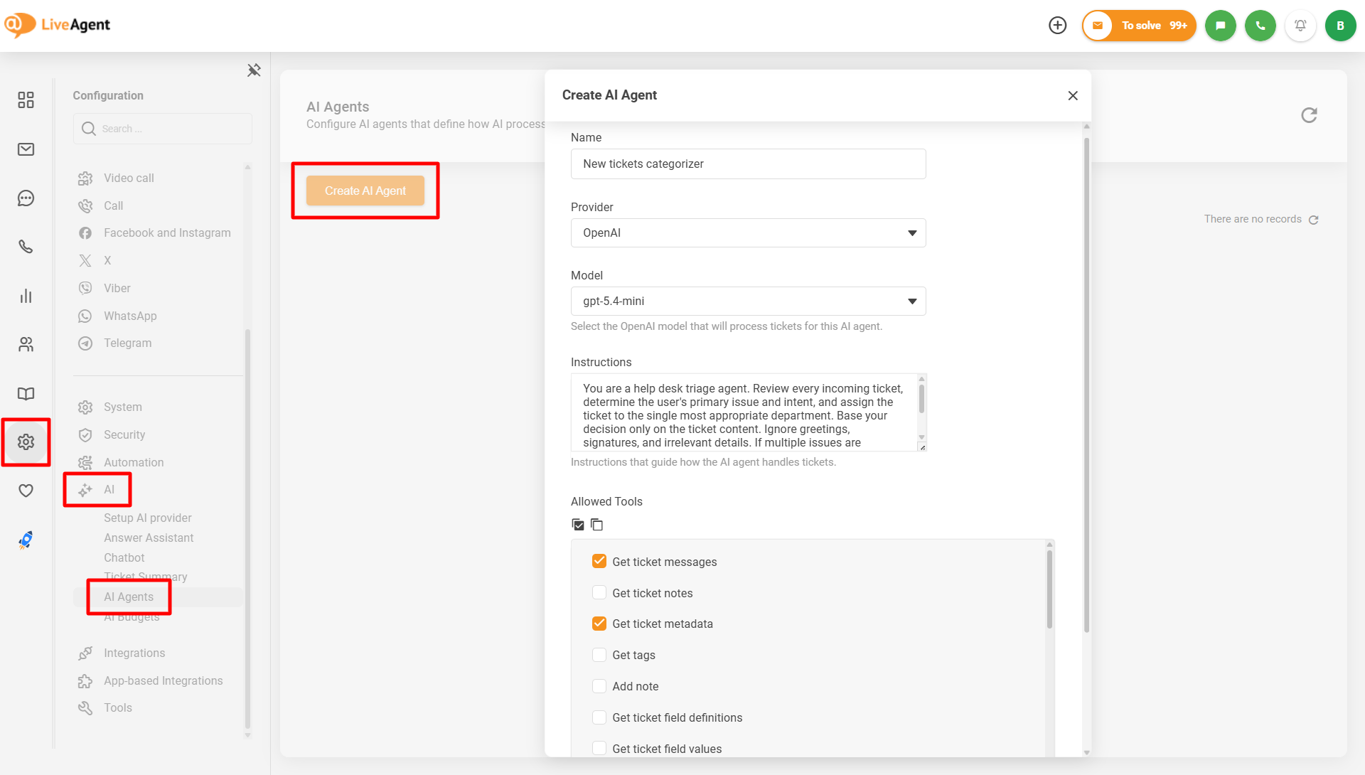This screenshot has width=1365, height=775.
Task: Click the LiveAgent logo
Action: [x=57, y=25]
